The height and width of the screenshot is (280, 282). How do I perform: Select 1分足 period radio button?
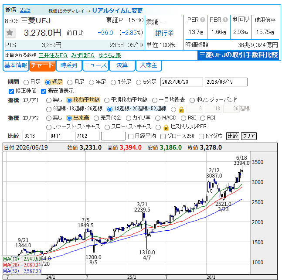(x=113, y=82)
